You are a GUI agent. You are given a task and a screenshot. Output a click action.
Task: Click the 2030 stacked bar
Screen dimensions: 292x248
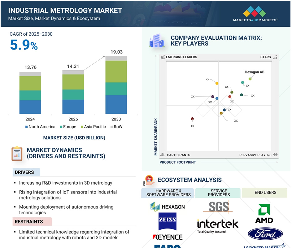tap(116, 85)
